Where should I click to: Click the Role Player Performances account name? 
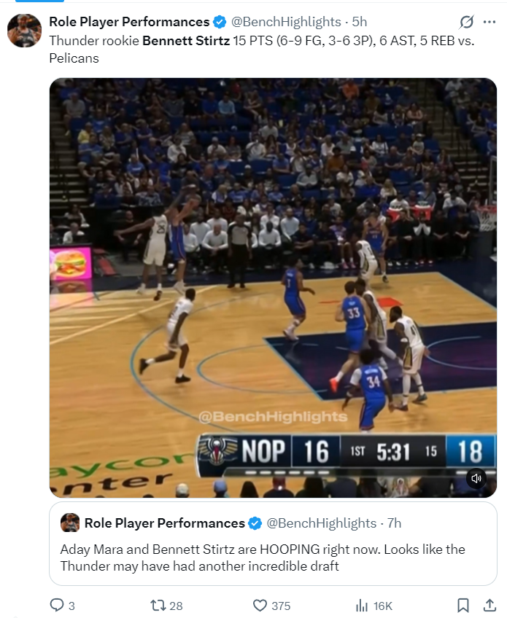129,22
